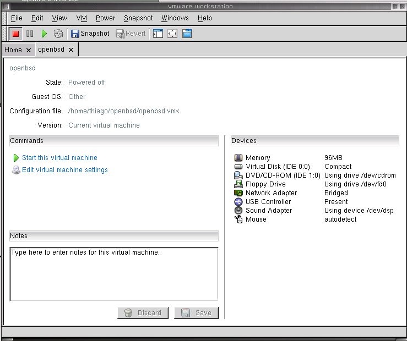Click the green Power On play icon
Viewport: 407px width, 341px height.
[x=44, y=34]
